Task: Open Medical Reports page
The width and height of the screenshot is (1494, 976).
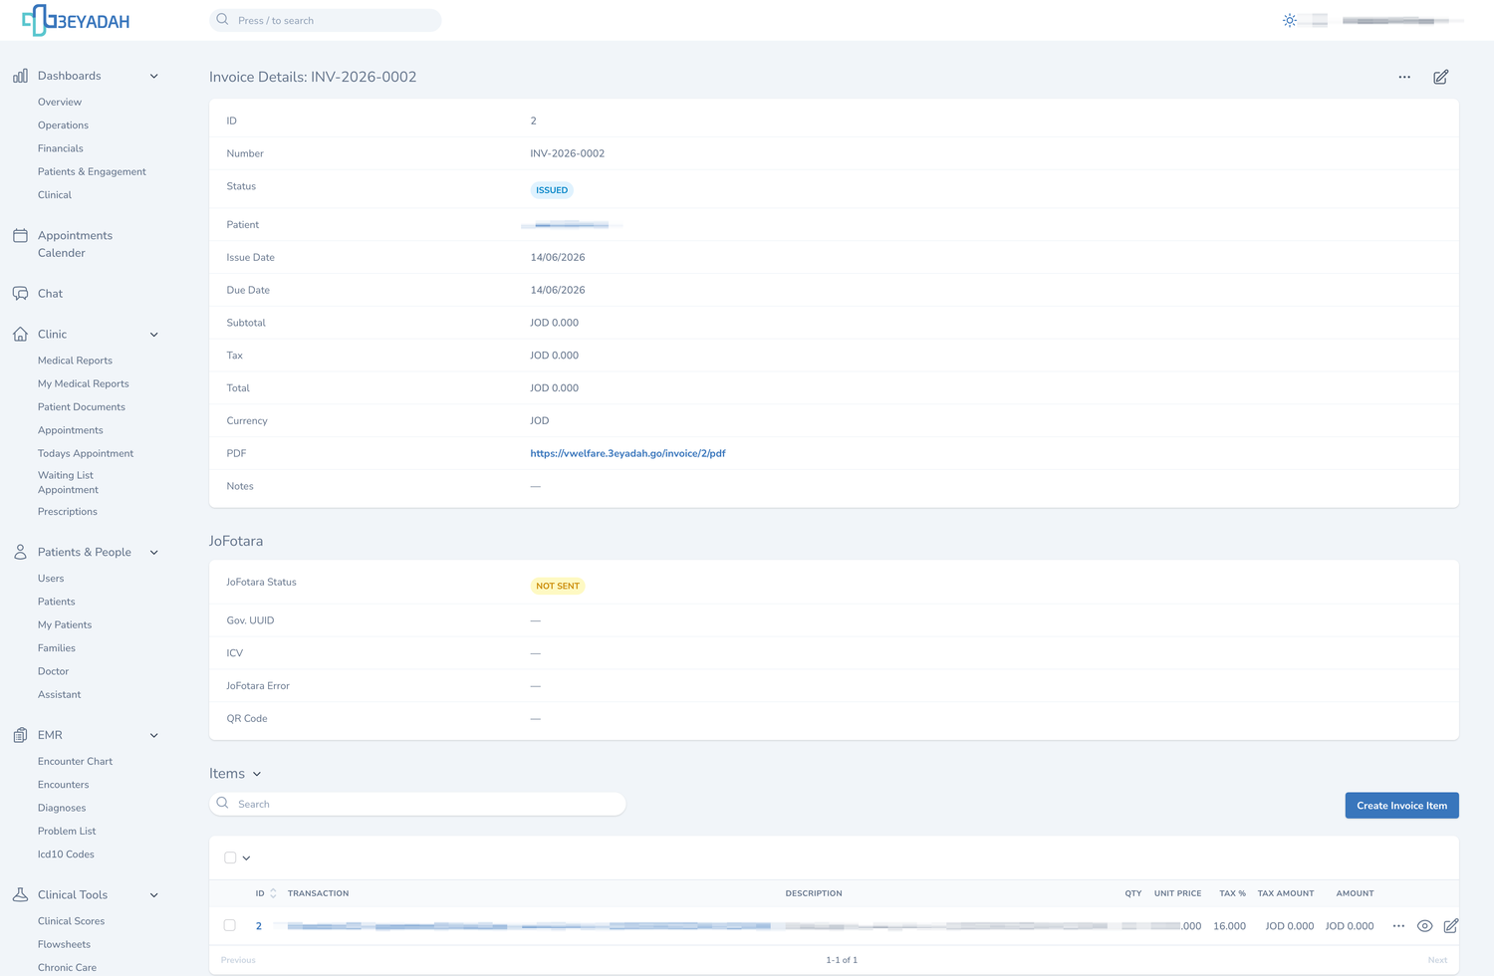Action: tap(75, 361)
